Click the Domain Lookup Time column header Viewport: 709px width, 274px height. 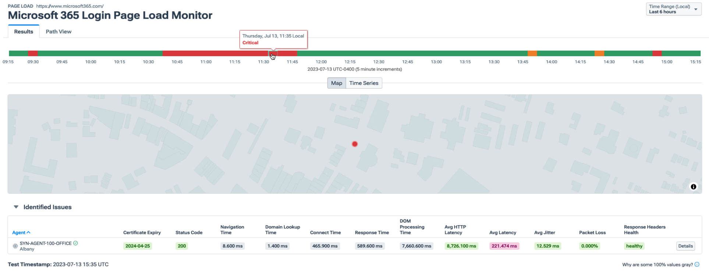click(283, 230)
